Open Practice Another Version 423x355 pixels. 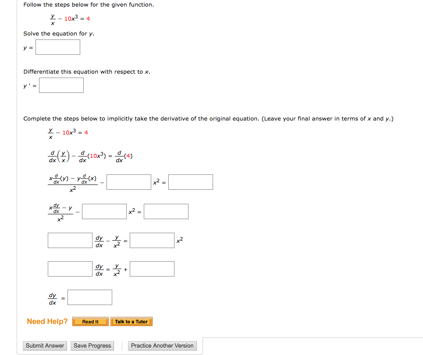point(162,345)
